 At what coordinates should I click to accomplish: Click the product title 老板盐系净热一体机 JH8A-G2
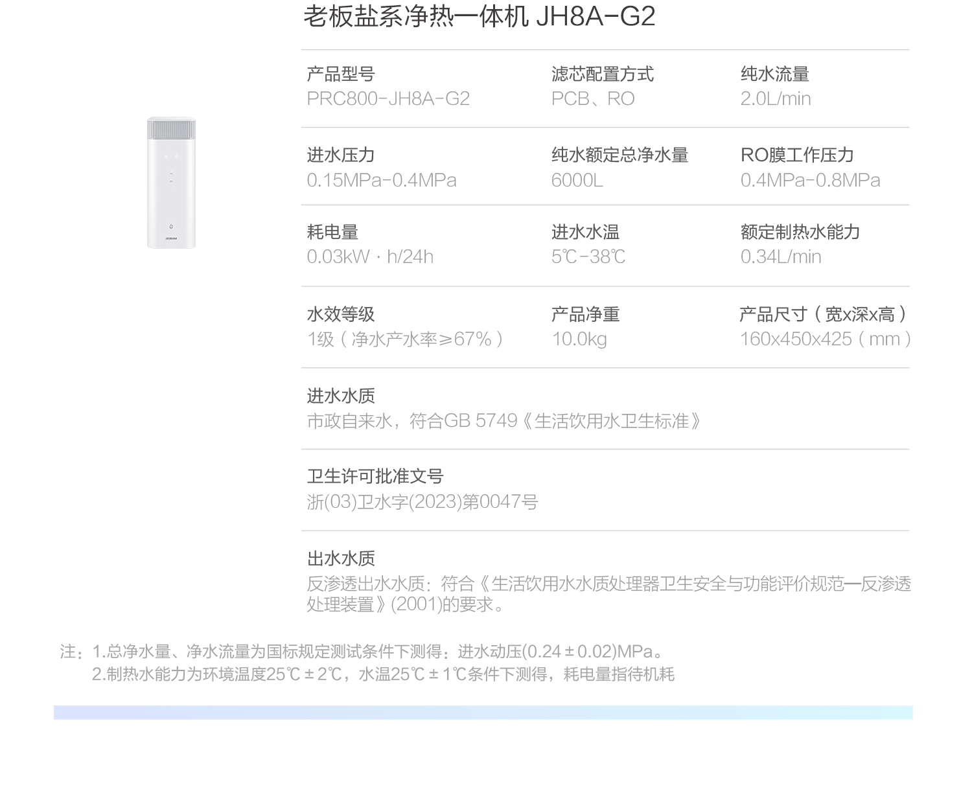tap(480, 16)
